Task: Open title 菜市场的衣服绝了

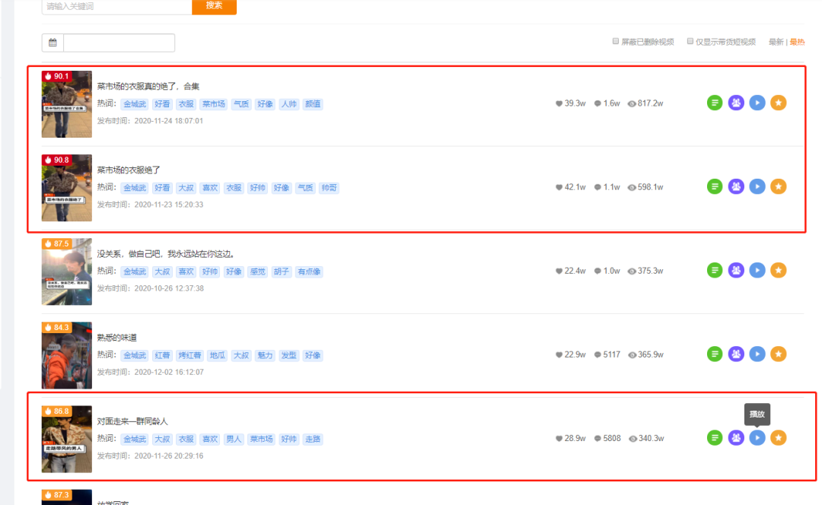Action: coord(129,170)
